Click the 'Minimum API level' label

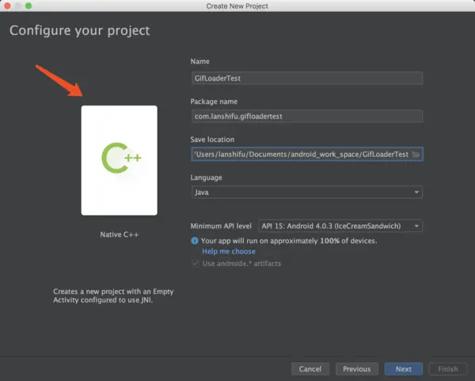click(x=221, y=226)
